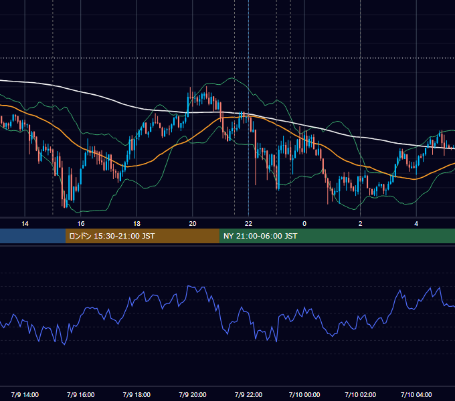Click the '18' hour label on the price chart axis

coord(136,224)
